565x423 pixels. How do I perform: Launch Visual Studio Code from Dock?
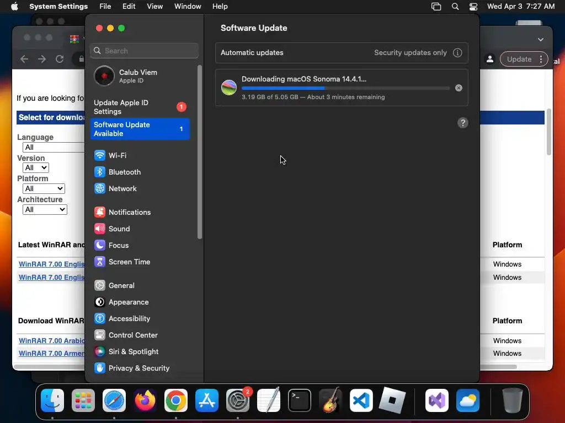coord(361,400)
